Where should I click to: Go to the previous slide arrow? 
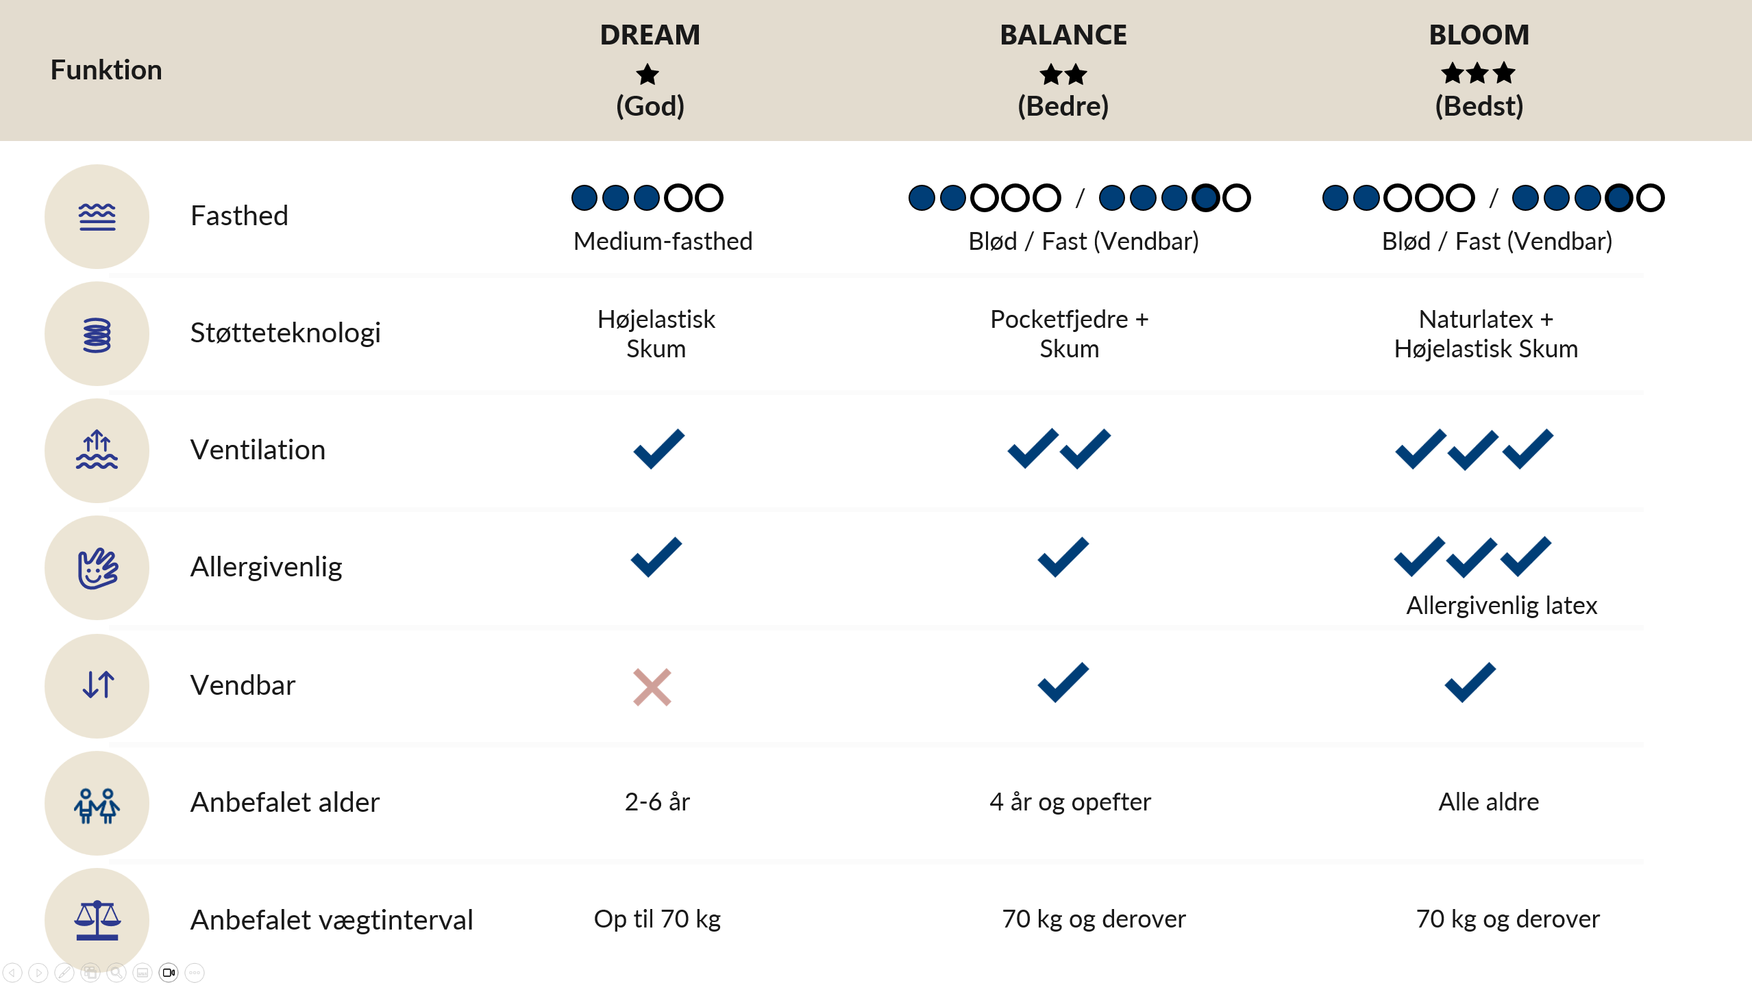pos(12,972)
